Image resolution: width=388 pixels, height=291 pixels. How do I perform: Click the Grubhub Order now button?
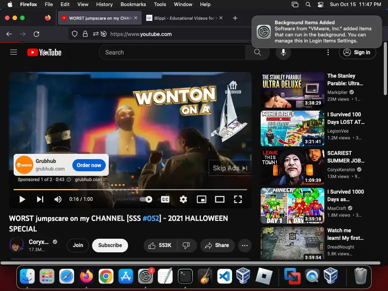coord(89,165)
